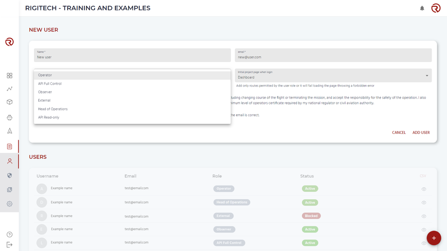Image resolution: width=447 pixels, height=251 pixels.
Task: Click the Rigitech logo at top right
Action: 436,8
